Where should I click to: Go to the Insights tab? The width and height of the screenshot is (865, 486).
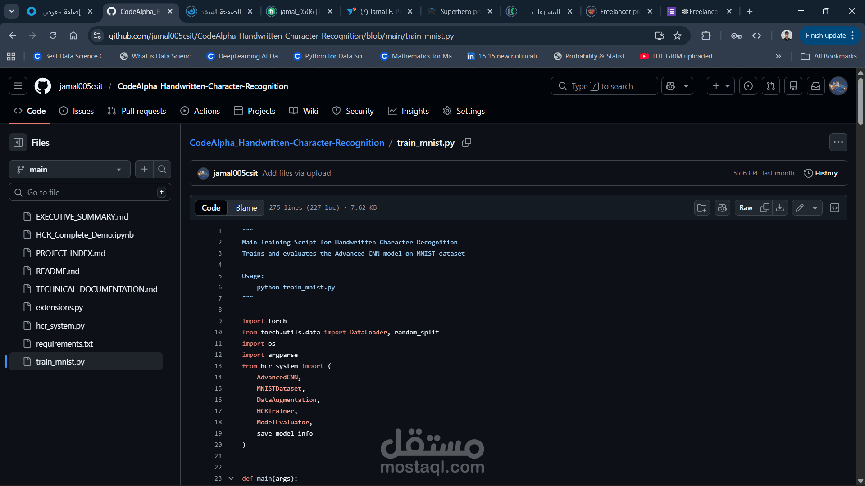(408, 111)
